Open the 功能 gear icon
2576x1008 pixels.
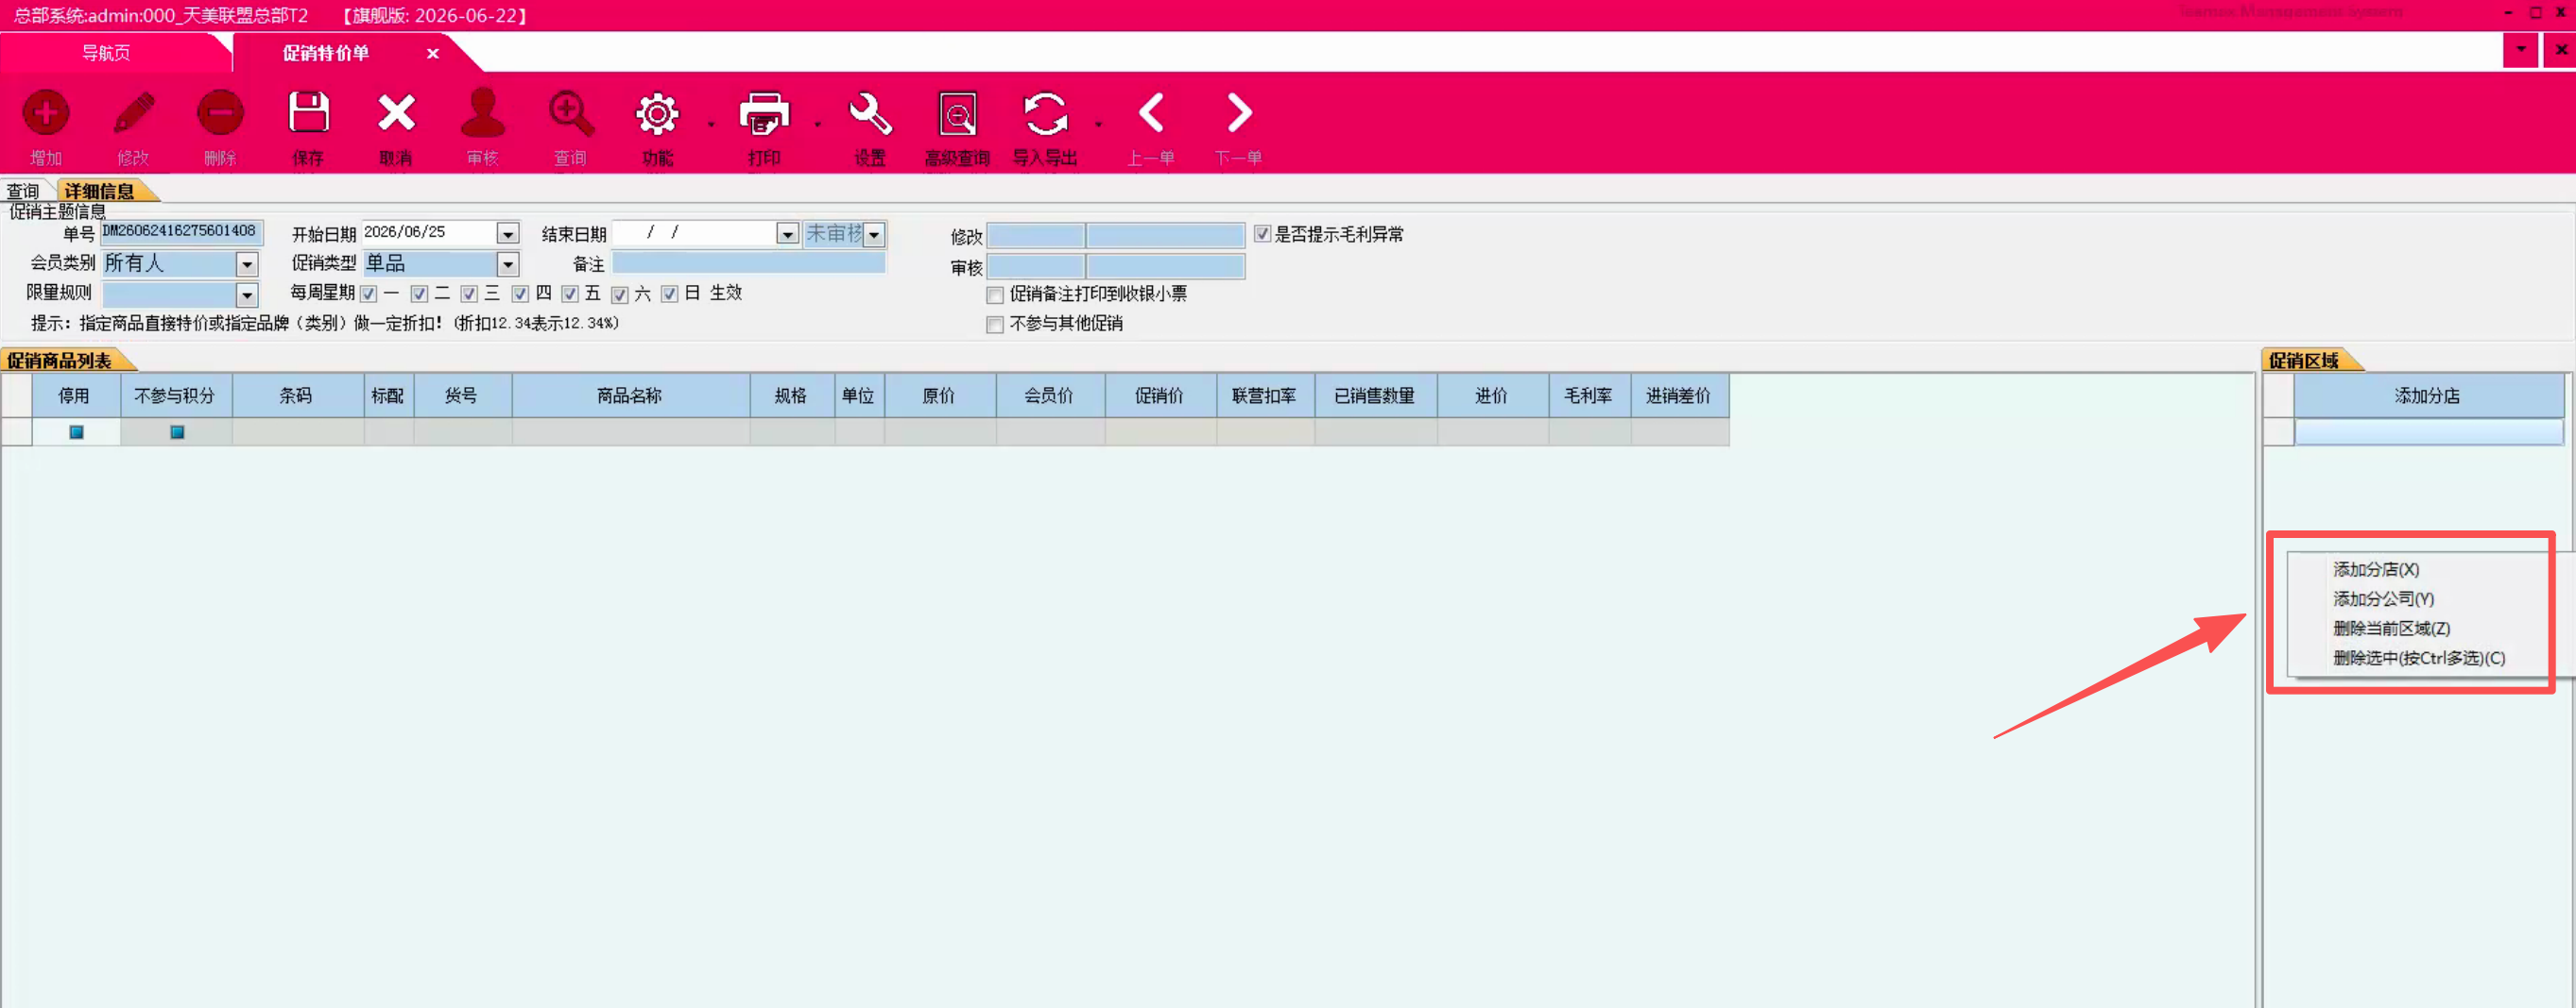tap(657, 113)
